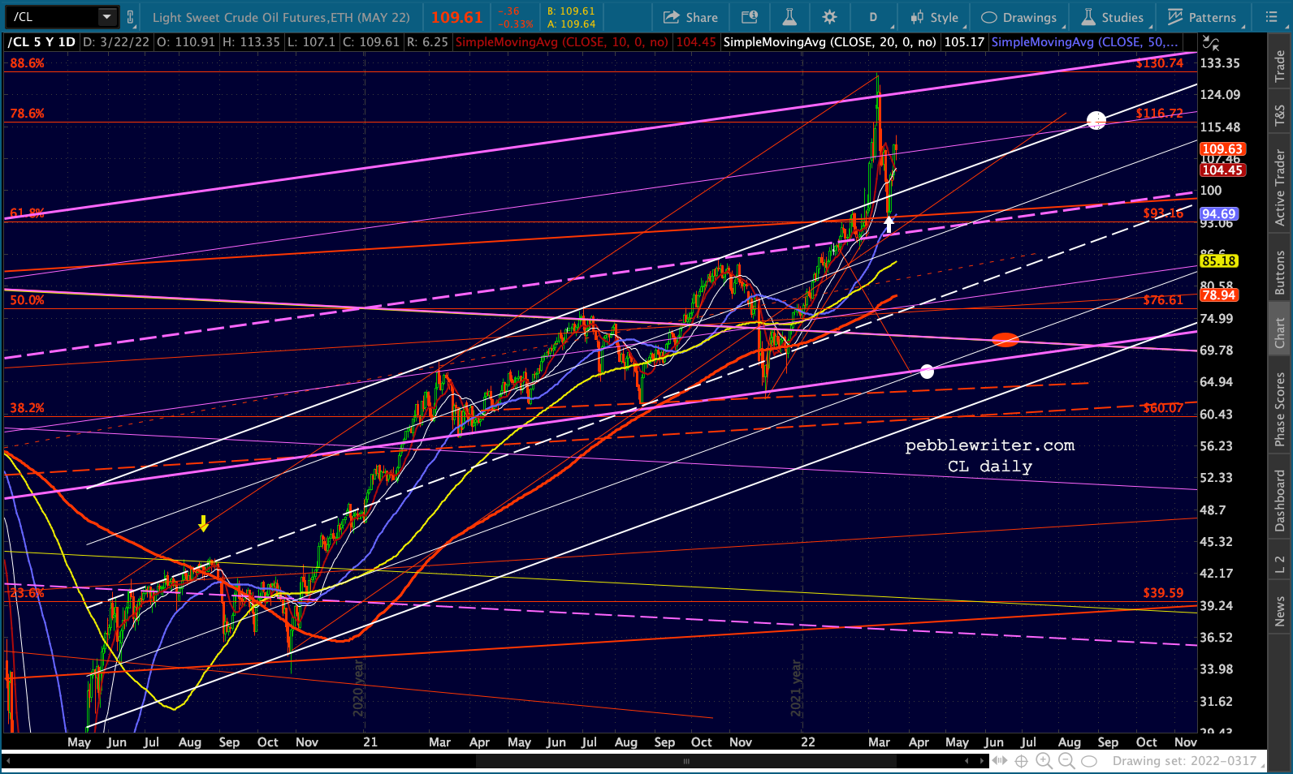Click the list options icon at toolbar end
The image size is (1293, 774).
click(1272, 17)
